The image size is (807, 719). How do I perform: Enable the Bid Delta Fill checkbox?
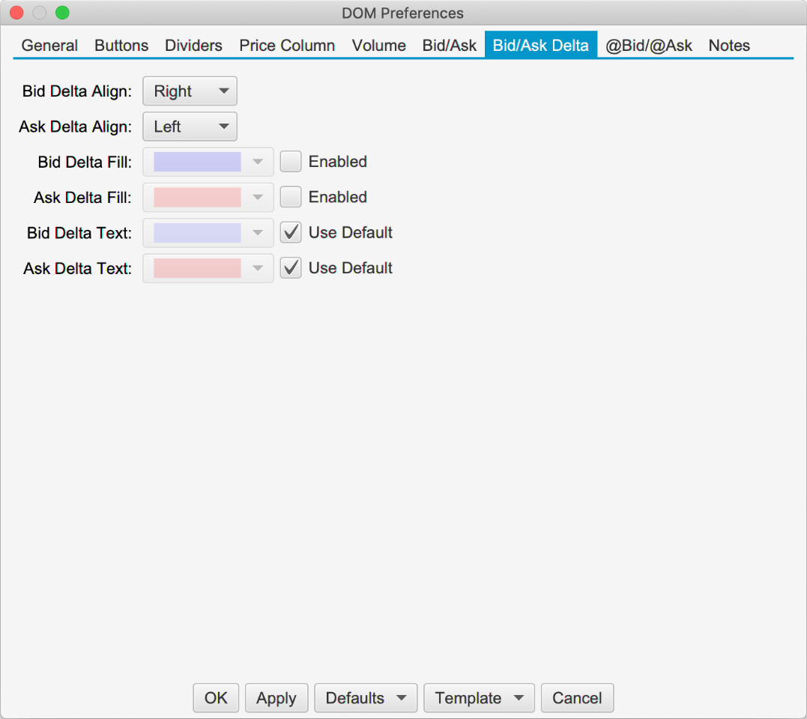(291, 162)
